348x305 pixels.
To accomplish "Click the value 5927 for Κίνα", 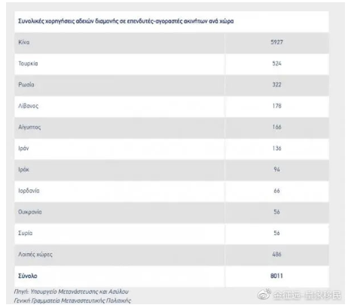I will pyautogui.click(x=276, y=42).
